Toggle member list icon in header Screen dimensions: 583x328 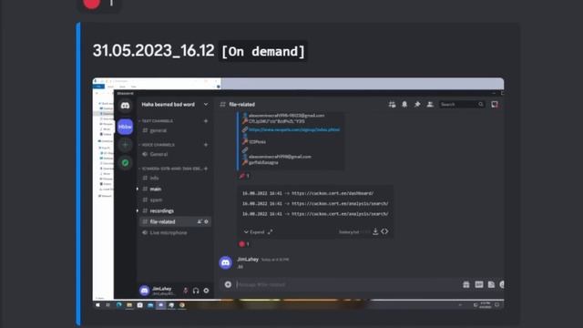tap(430, 105)
